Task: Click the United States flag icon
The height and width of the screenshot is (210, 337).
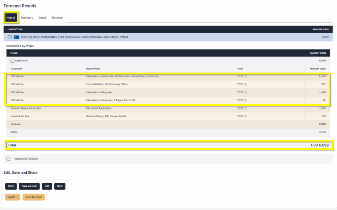Action: [16, 37]
